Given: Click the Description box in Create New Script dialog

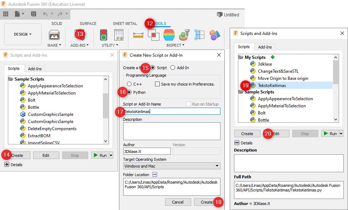Looking at the screenshot, I should coord(171,131).
